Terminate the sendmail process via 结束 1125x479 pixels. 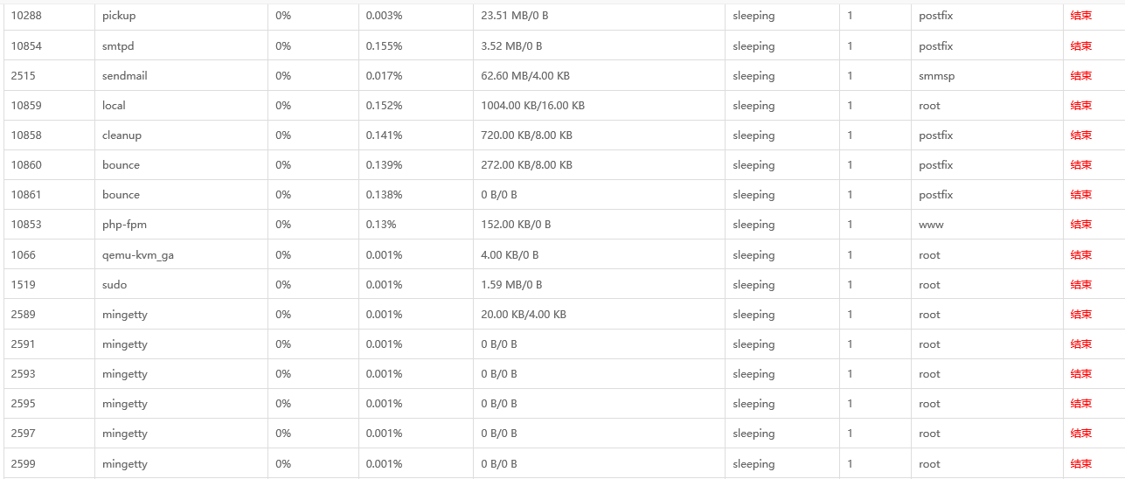tap(1081, 76)
